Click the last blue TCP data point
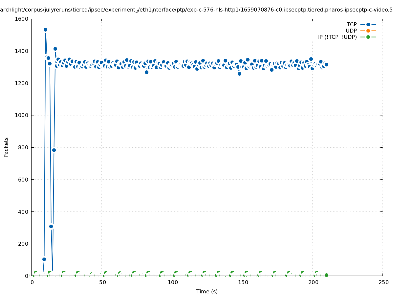 tap(326, 64)
